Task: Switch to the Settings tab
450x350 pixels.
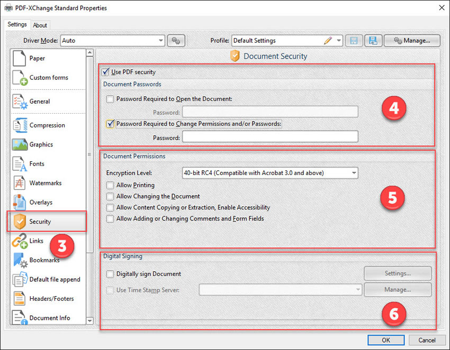Action: click(x=17, y=24)
